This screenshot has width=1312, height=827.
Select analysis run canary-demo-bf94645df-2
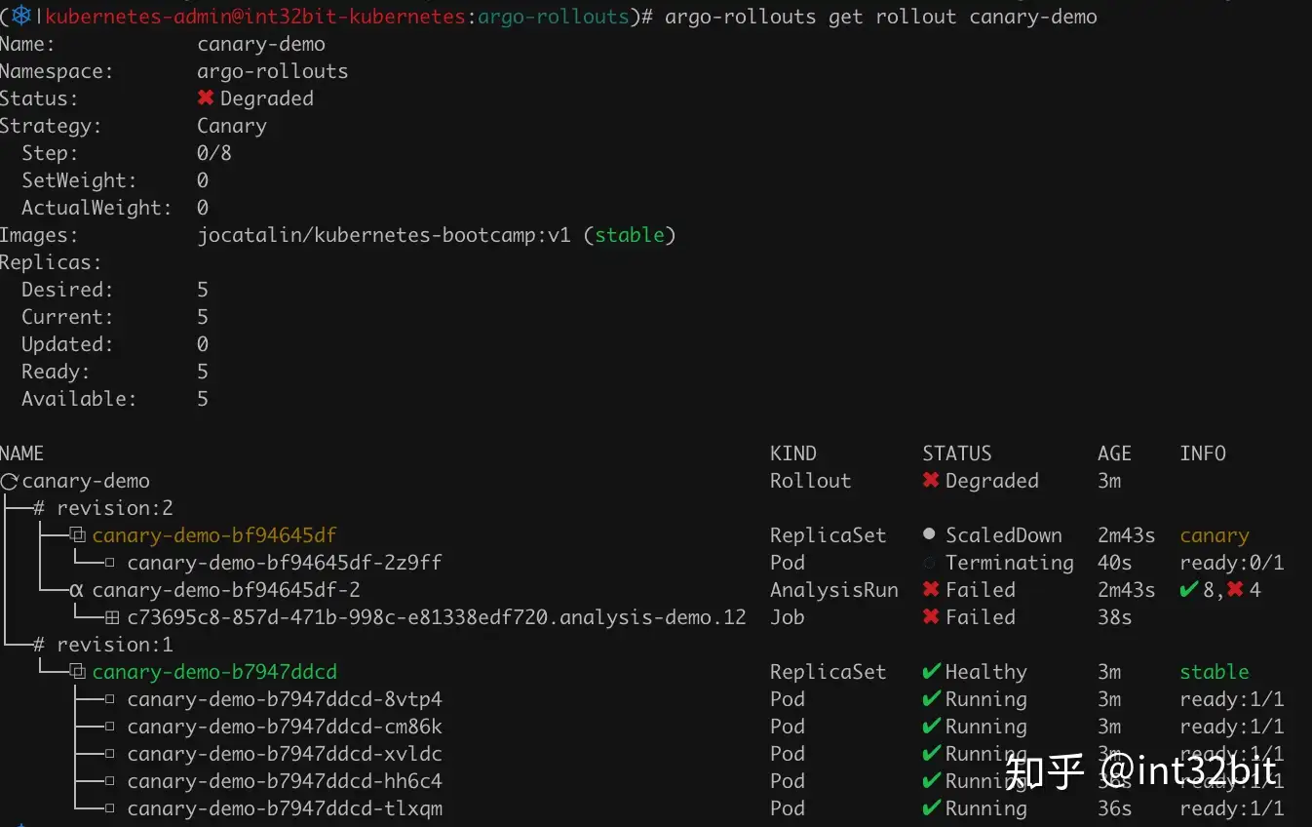tap(226, 590)
